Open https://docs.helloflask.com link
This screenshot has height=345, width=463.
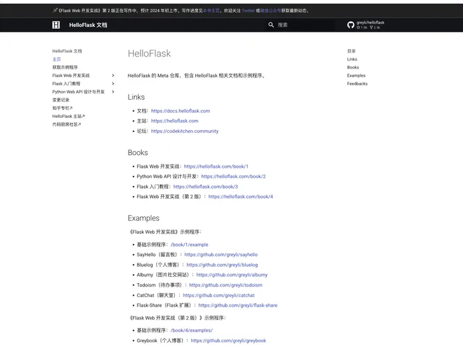click(x=181, y=111)
